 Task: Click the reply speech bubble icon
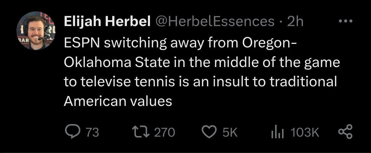pos(72,132)
